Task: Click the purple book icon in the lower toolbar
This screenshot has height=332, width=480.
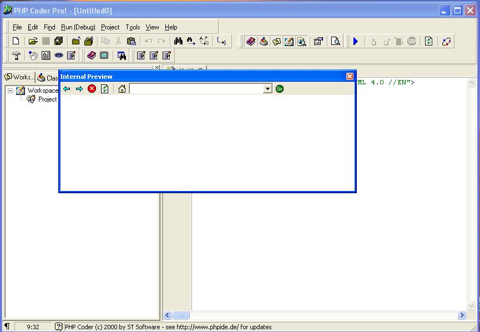Action: tap(92, 56)
